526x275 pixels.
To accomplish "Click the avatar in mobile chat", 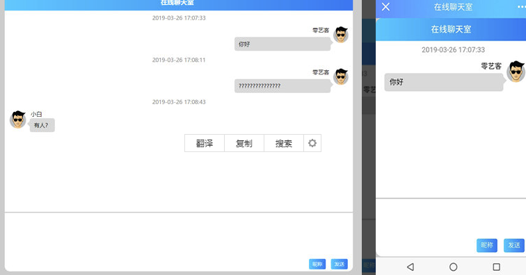I will 516,72.
